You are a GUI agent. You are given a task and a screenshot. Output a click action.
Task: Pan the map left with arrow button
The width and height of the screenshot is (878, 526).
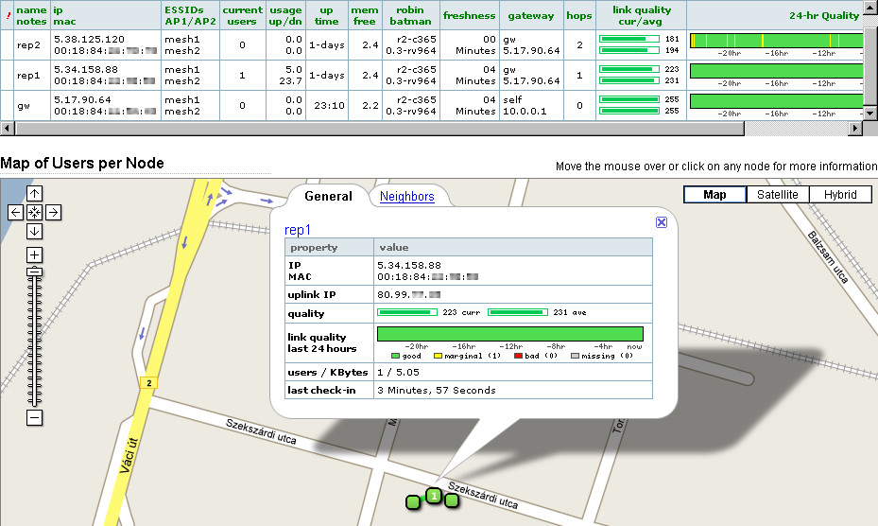point(16,213)
